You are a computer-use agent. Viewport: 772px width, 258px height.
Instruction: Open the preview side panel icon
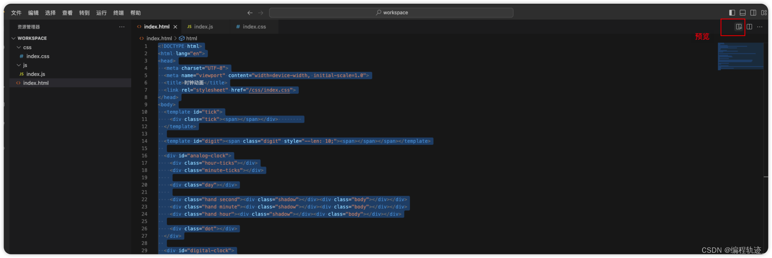click(x=738, y=27)
